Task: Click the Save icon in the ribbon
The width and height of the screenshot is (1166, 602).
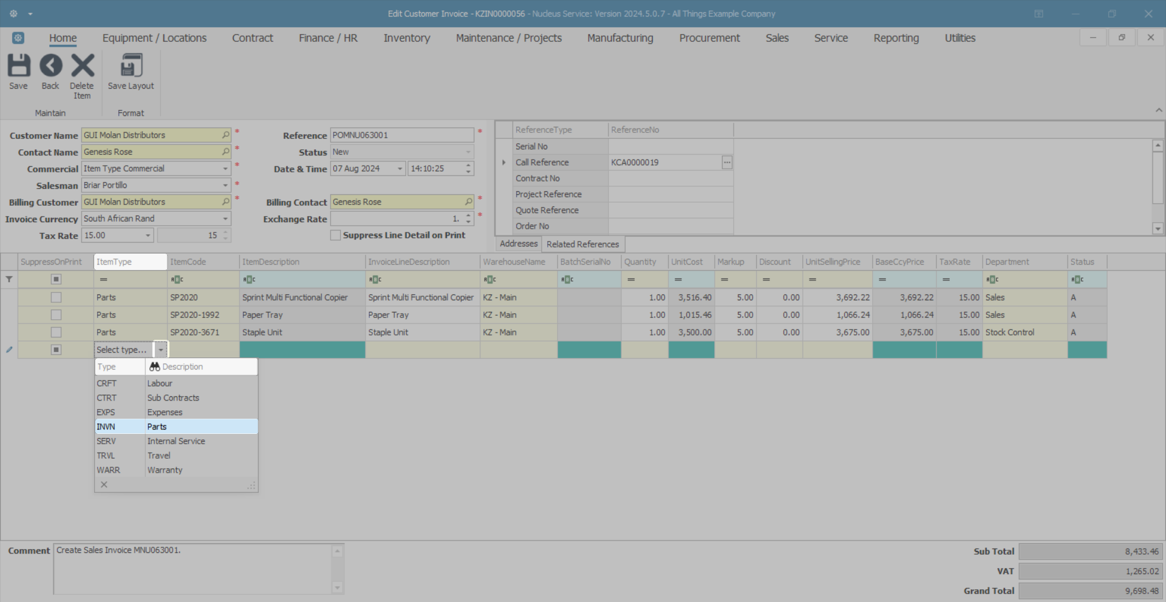Action: [x=18, y=66]
